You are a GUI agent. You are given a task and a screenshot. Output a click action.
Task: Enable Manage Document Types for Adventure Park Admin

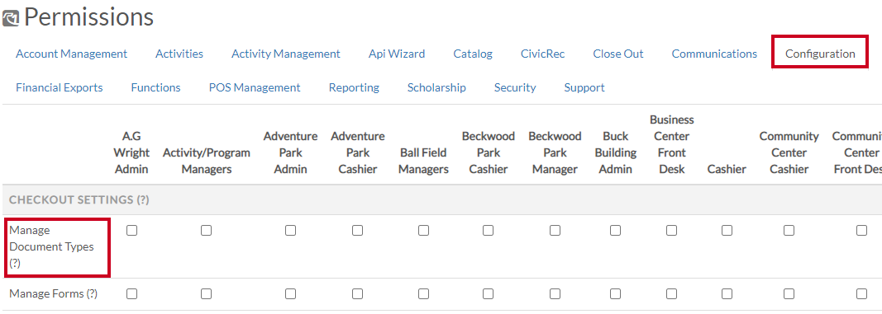tap(290, 231)
